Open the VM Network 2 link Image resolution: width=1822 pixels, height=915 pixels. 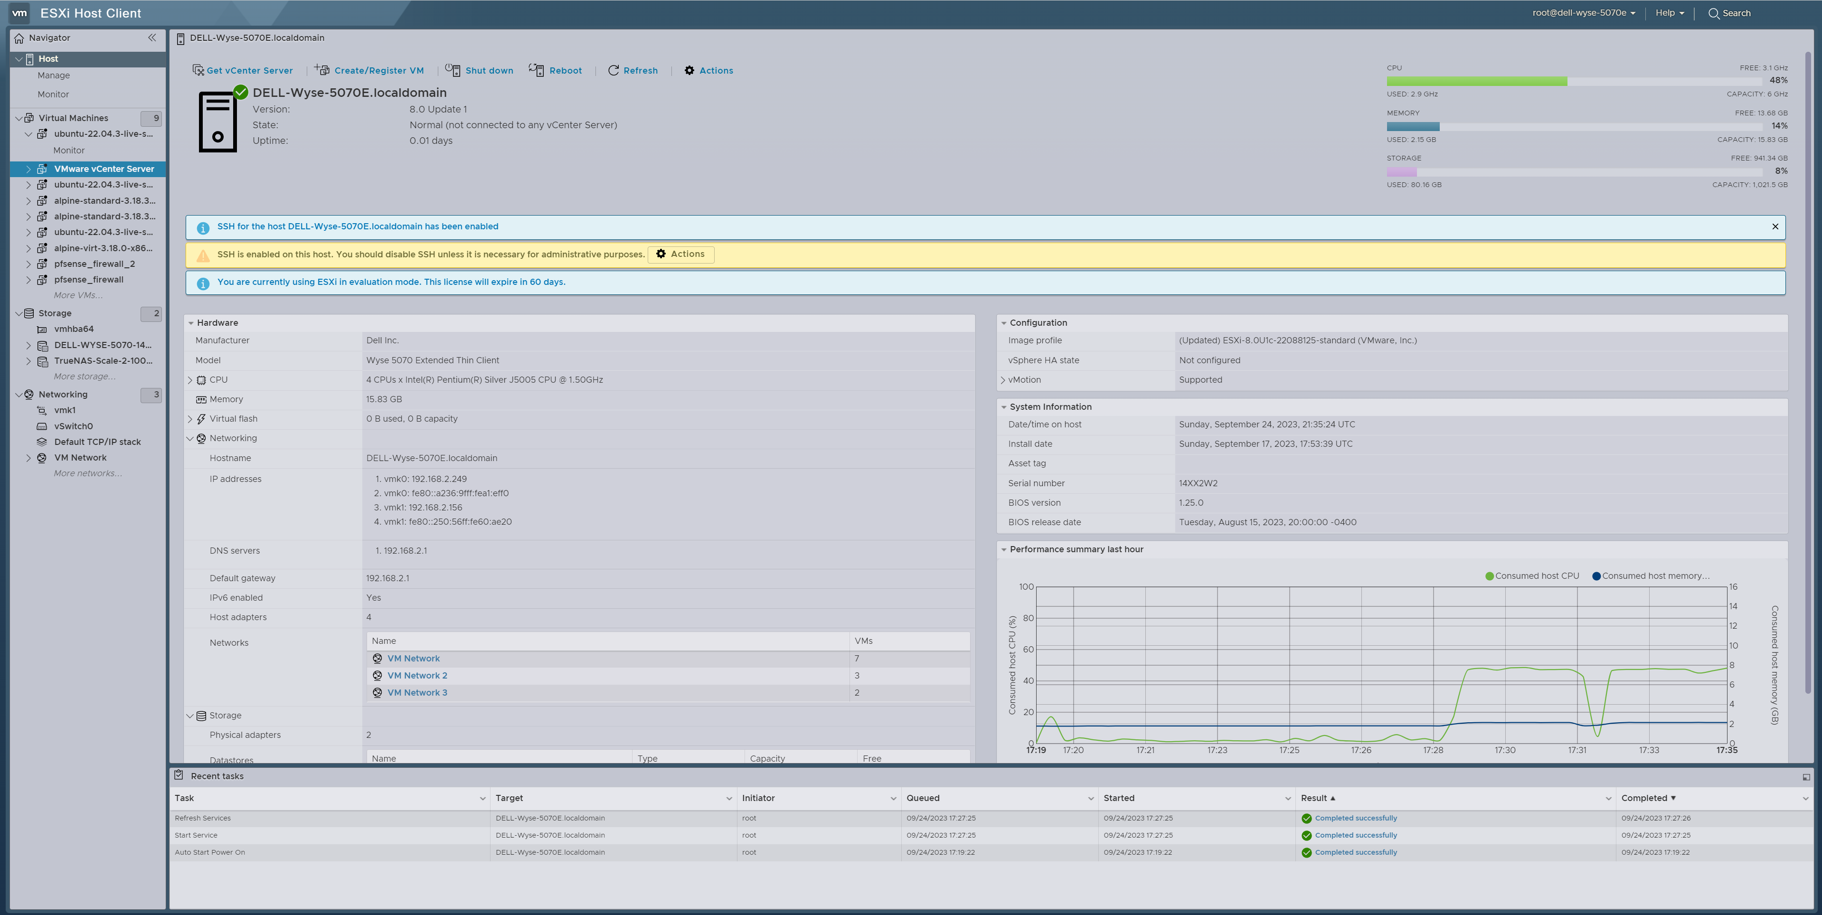point(416,675)
